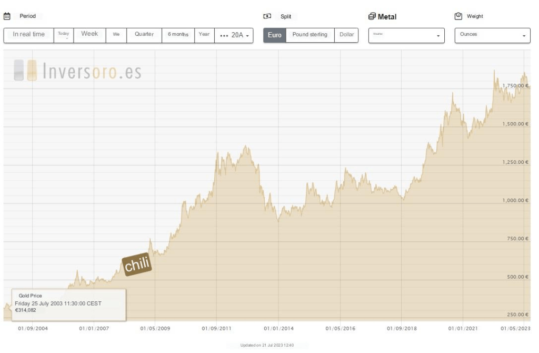Switch currency to Pound sterling
The height and width of the screenshot is (353, 539).
(310, 35)
